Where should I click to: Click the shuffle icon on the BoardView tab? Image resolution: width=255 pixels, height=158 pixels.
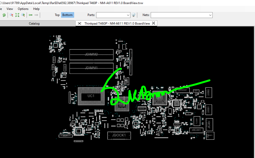(79, 23)
